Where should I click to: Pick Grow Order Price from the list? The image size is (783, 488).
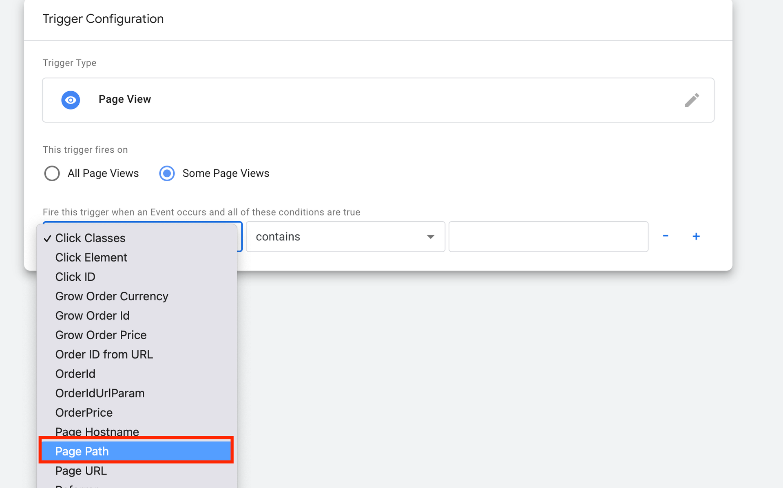(x=101, y=335)
